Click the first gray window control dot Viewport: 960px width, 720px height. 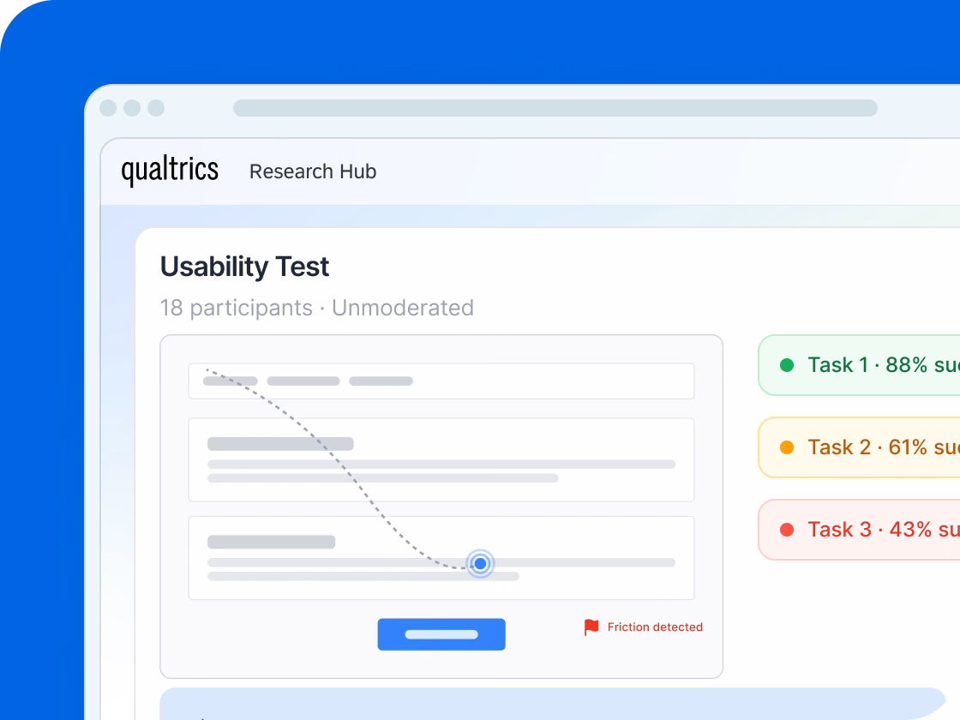click(x=108, y=108)
